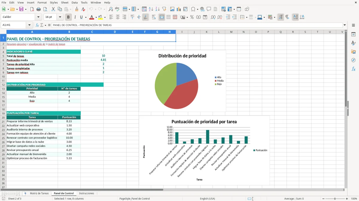Screen dimensions: 359x201
Task: Click the Insert Chart icon
Action: [179, 9]
